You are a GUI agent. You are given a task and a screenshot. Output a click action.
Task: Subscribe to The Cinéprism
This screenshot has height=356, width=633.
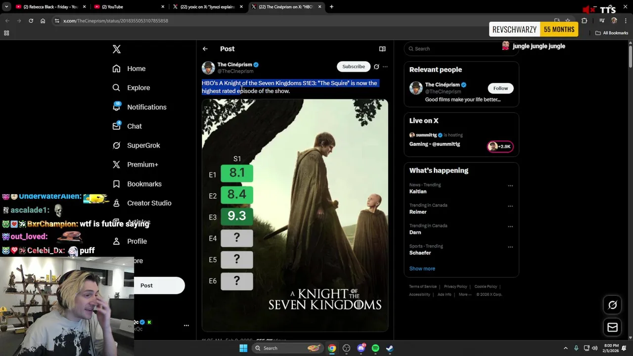coord(354,66)
